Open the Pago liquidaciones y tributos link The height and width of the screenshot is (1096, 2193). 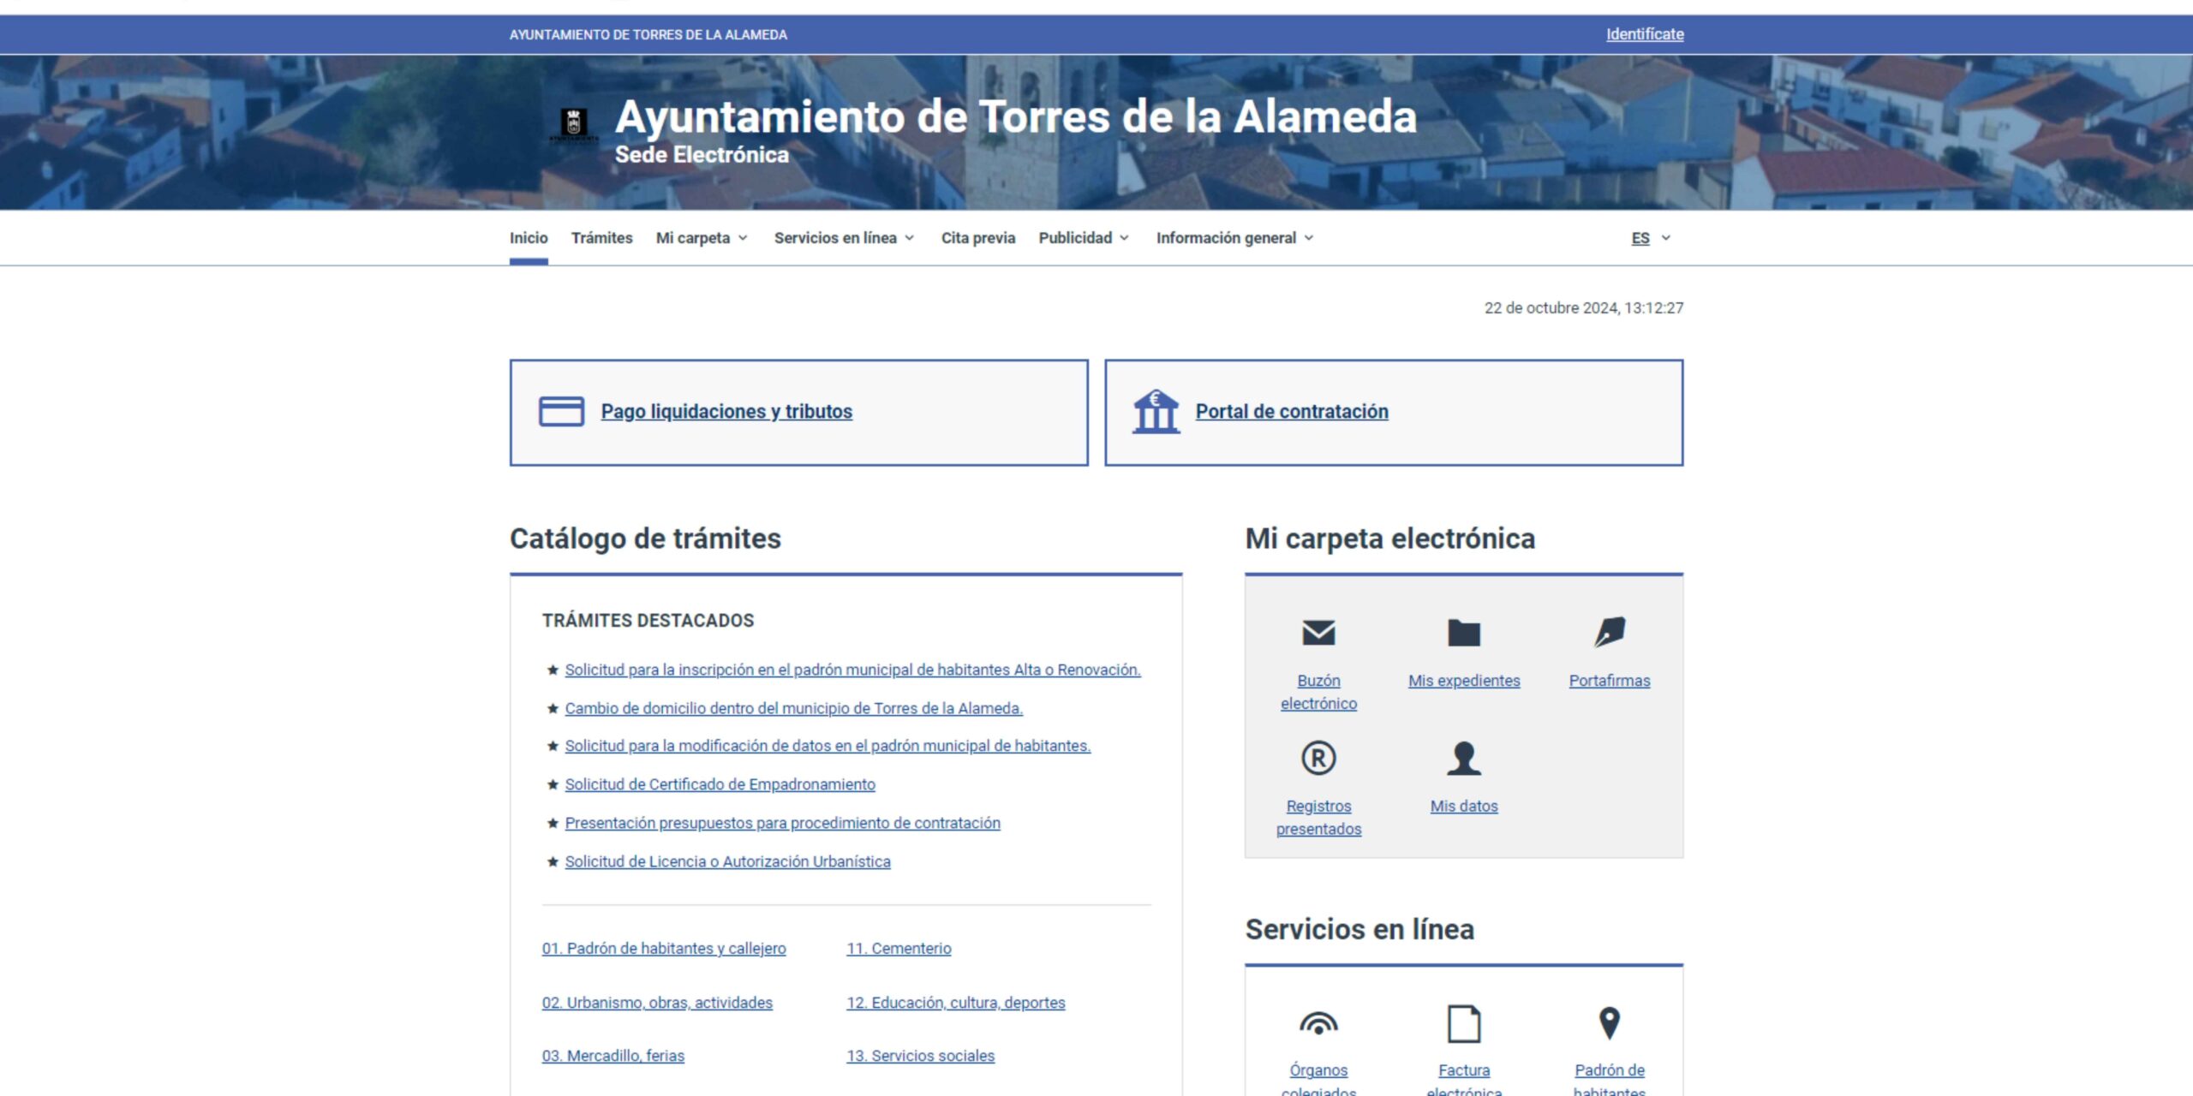pyautogui.click(x=726, y=411)
